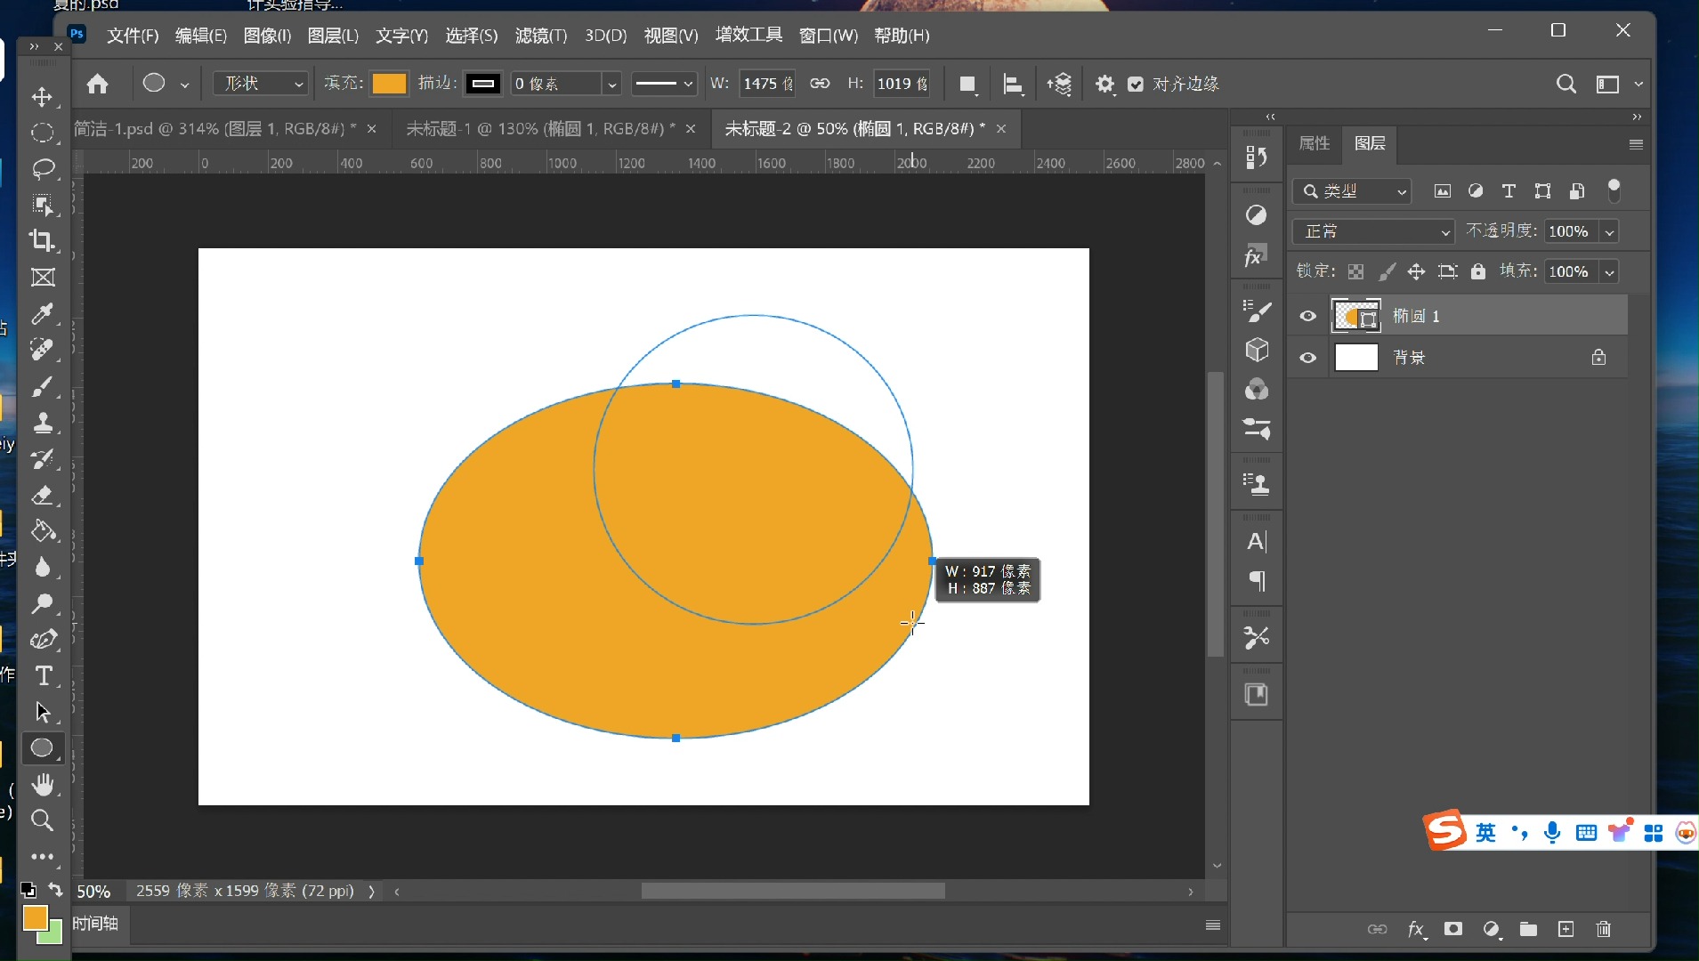Toggle visibility of the 背景 layer

click(1307, 358)
